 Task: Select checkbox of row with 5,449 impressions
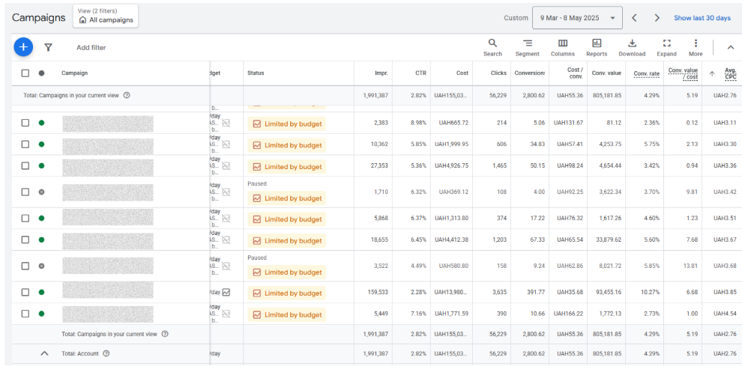[25, 314]
